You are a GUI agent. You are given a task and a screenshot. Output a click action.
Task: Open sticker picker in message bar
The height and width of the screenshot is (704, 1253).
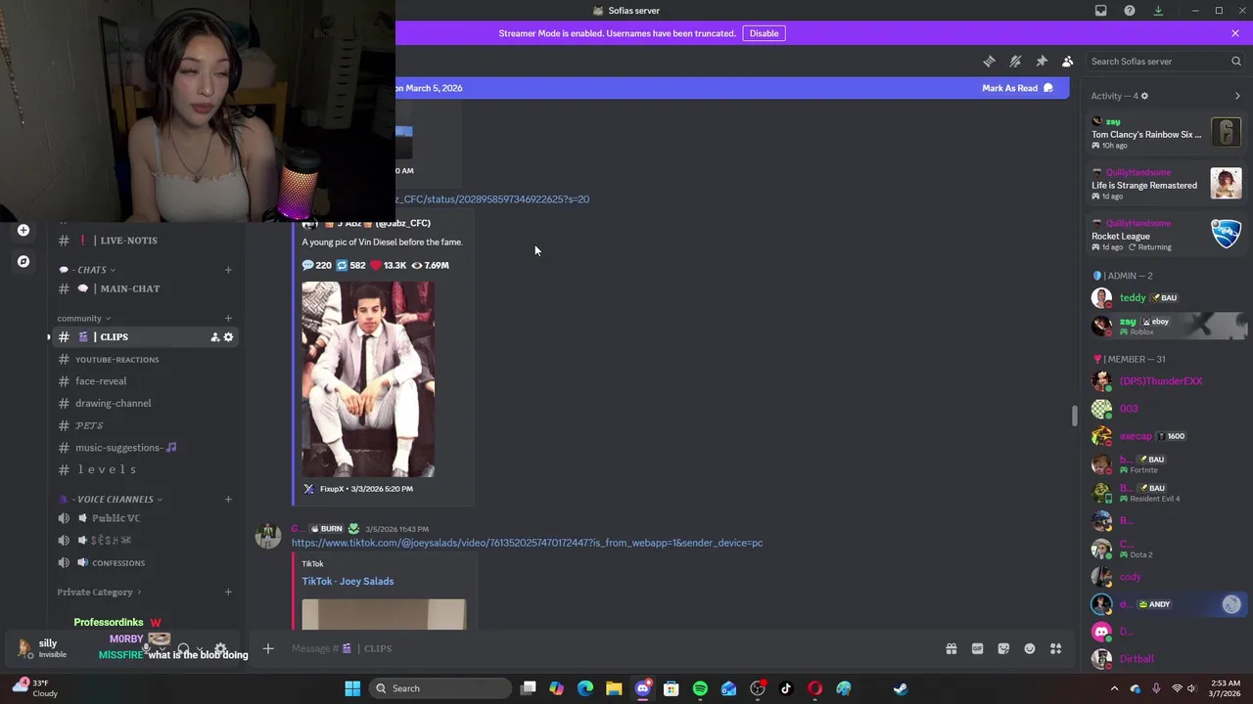tap(1003, 648)
